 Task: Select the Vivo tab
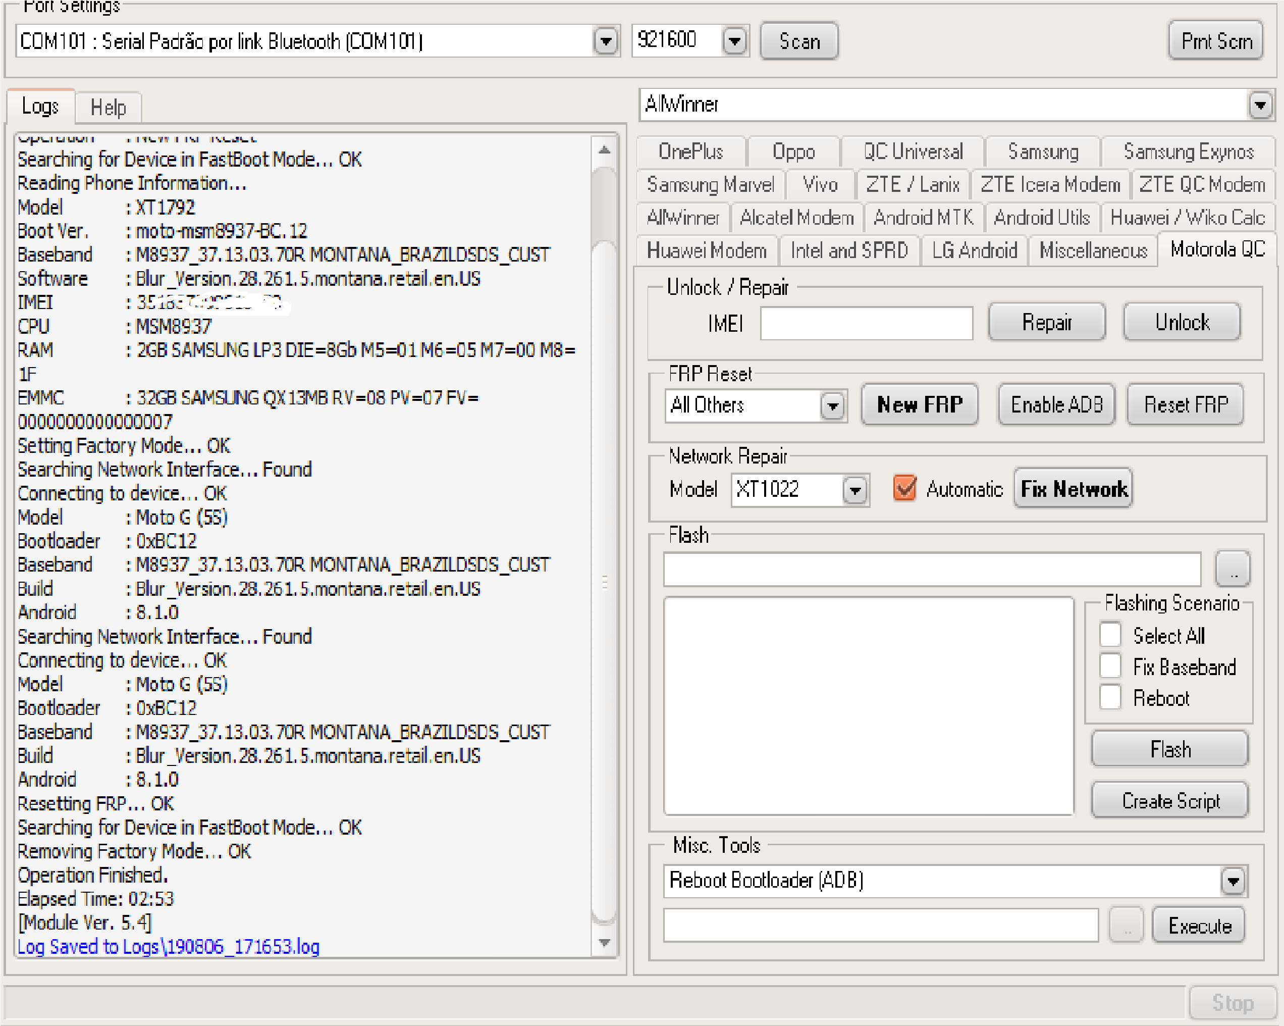tap(820, 185)
